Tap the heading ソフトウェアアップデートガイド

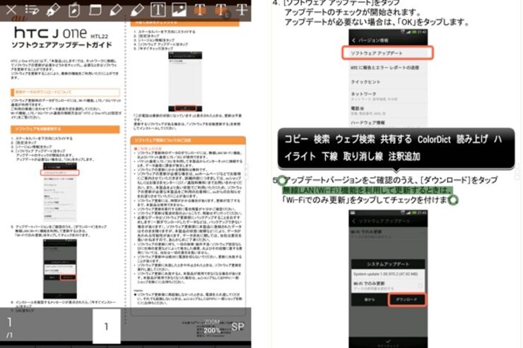[61, 45]
